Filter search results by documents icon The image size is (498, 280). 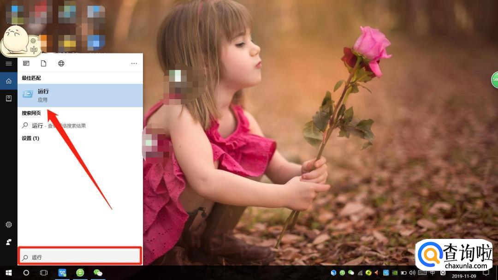click(43, 63)
